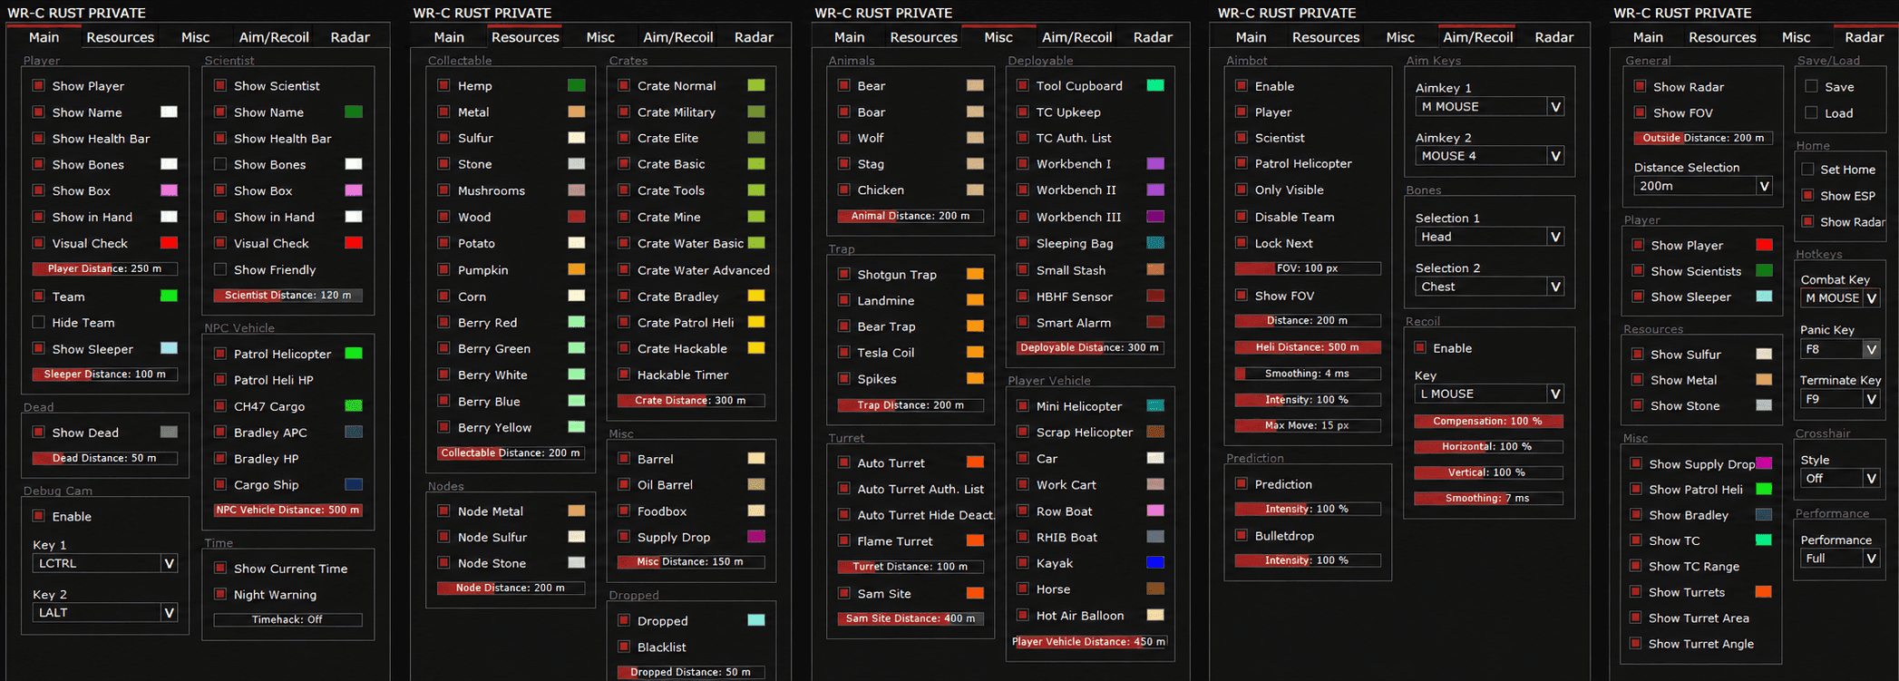The height and width of the screenshot is (681, 1899).
Task: Open the Performance Full dropdown
Action: pos(1840,559)
